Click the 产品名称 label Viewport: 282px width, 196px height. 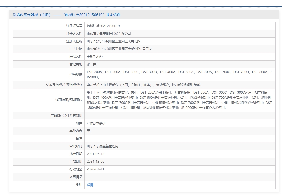(x=76, y=57)
